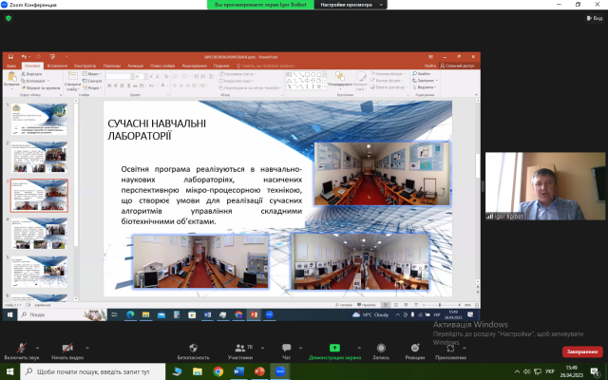This screenshot has width=608, height=380.
Task: Open the Вид view layout button
Action: (x=595, y=18)
